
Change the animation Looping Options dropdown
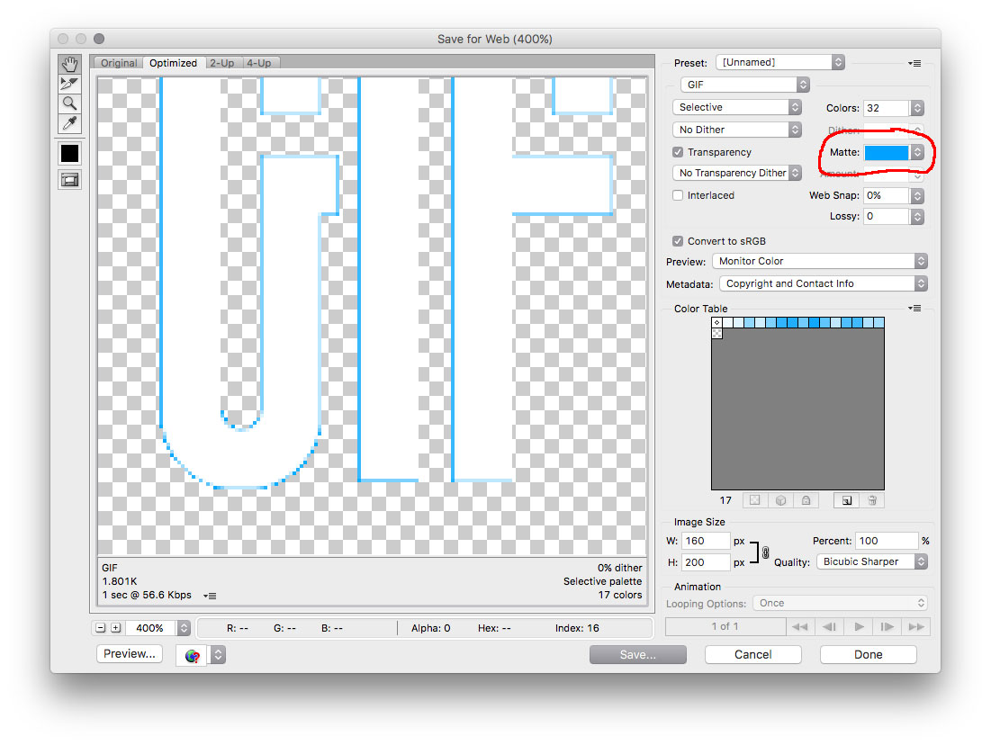pyautogui.click(x=841, y=603)
